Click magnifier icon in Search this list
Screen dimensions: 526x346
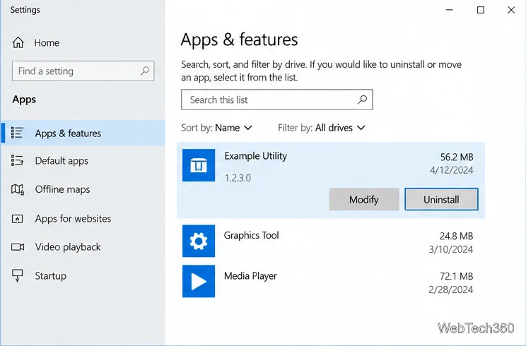[362, 100]
